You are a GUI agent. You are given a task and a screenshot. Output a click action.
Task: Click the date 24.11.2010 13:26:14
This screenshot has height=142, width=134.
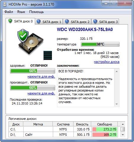27,103
